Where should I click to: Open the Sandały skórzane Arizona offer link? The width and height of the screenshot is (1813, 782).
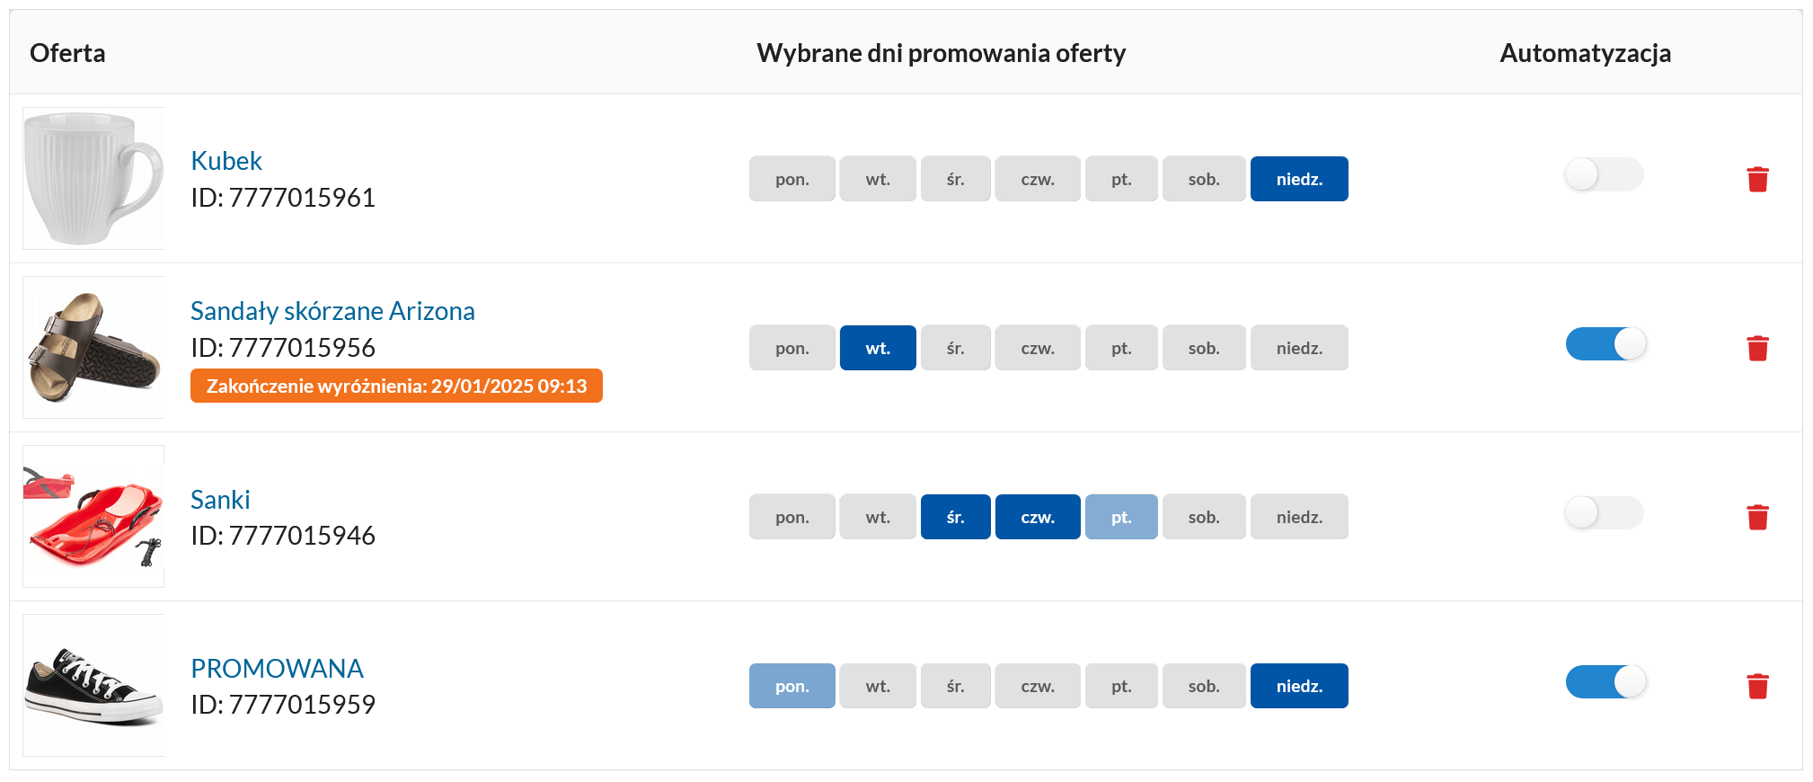(332, 311)
